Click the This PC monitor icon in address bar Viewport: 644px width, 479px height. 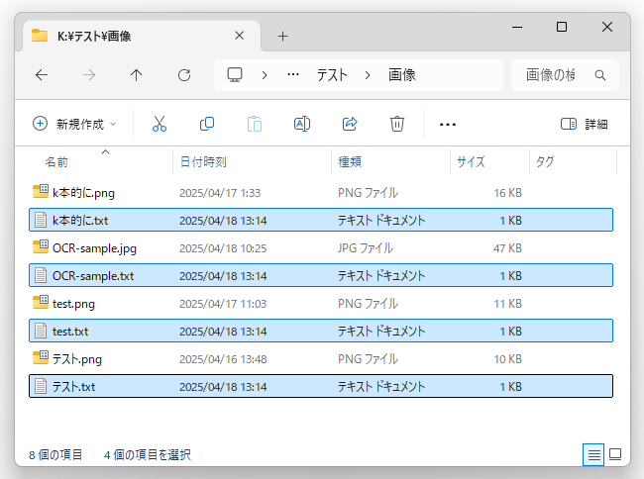point(235,74)
